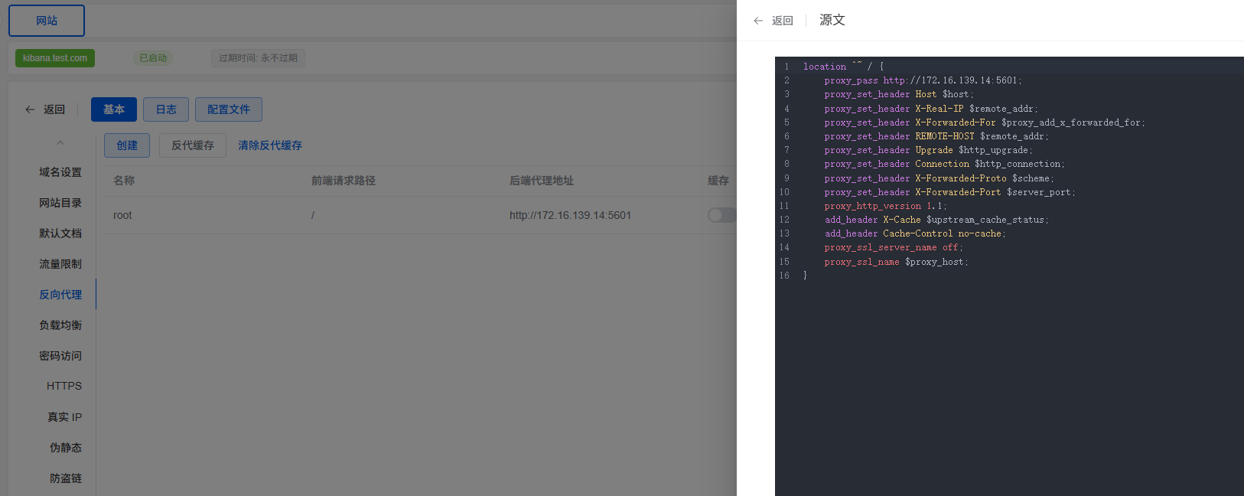Click the REMOTE-HOST header code line
The image size is (1244, 496).
coord(936,136)
